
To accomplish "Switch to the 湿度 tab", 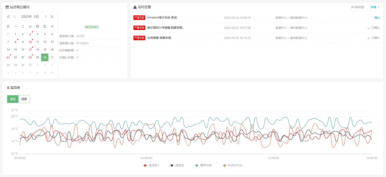I will click(x=24, y=99).
